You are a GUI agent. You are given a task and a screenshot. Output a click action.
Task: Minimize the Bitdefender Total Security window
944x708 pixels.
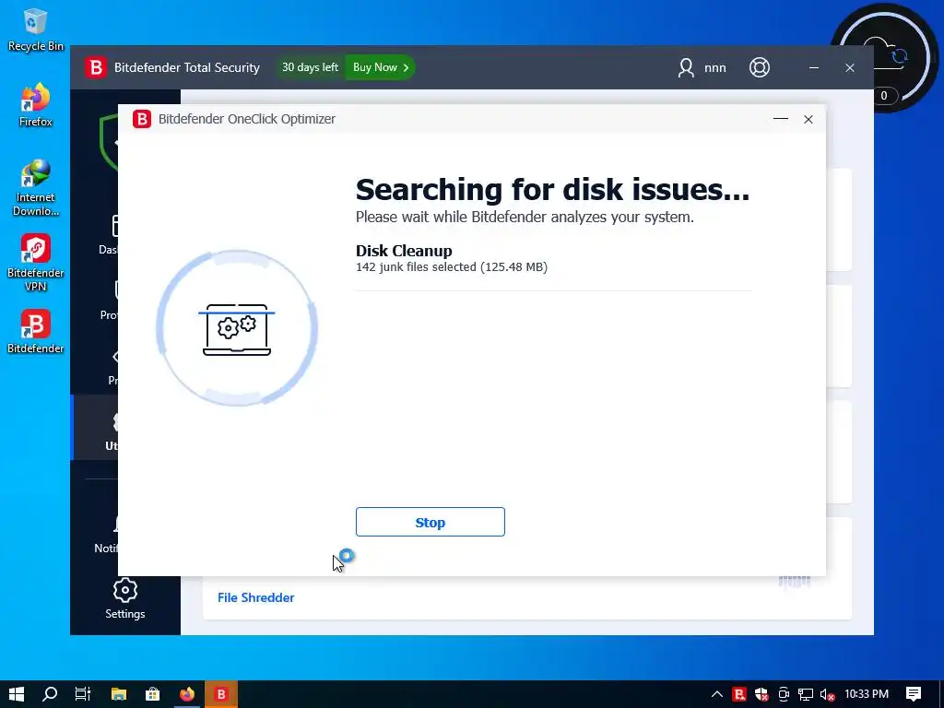point(814,67)
